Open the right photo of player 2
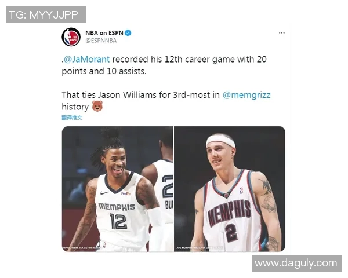 (230, 189)
